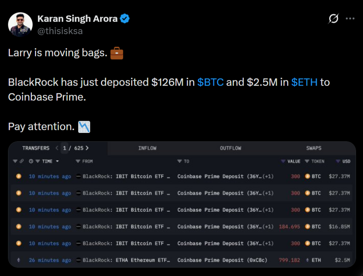This screenshot has width=363, height=276.
Task: Switch to the INFLOW tab
Action: [147, 148]
